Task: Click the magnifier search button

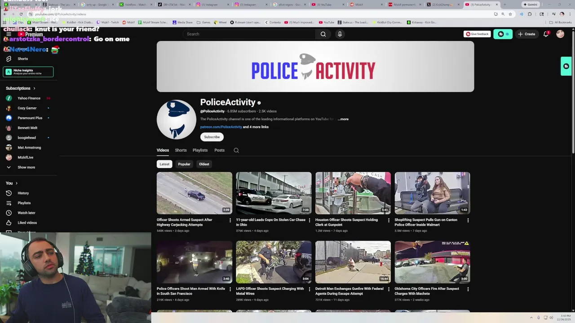Action: point(323,34)
